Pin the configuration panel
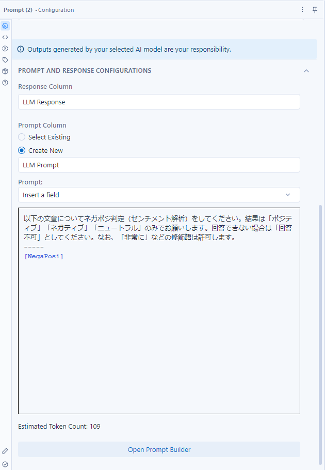The image size is (325, 470). pos(315,10)
